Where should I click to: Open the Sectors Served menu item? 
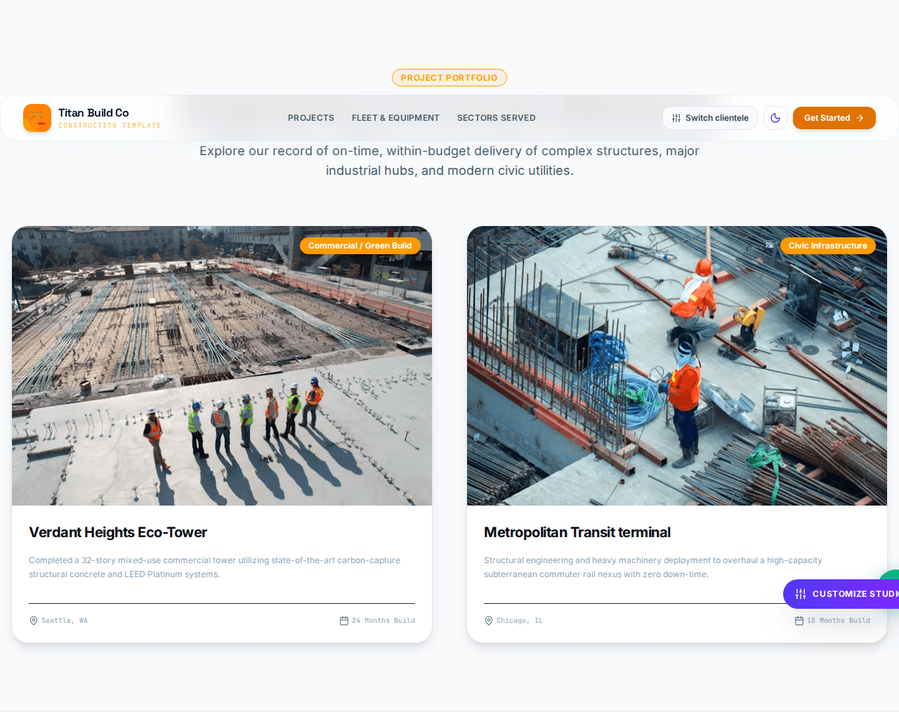pyautogui.click(x=497, y=118)
